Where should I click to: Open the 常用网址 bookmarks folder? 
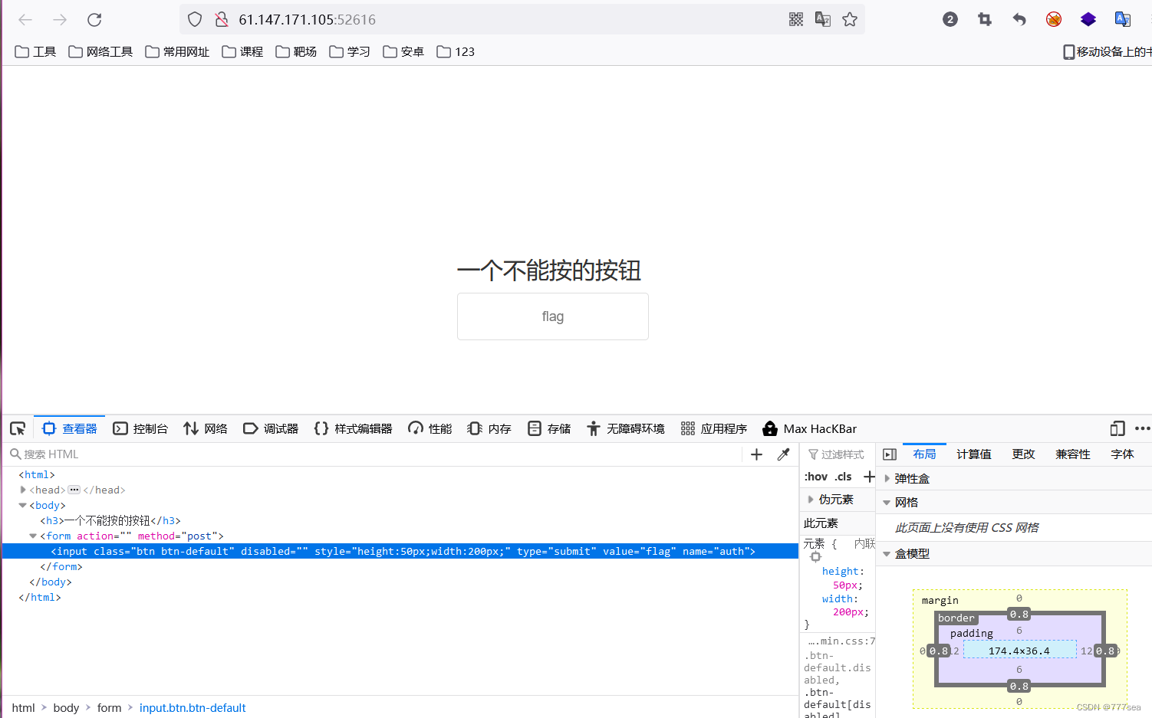click(x=177, y=51)
